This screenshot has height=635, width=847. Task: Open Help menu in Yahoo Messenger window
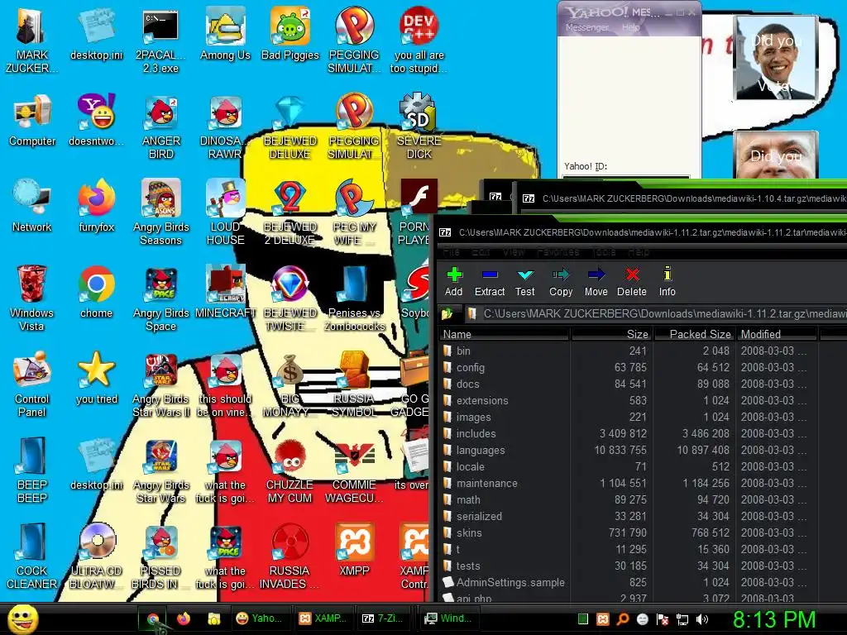[630, 27]
